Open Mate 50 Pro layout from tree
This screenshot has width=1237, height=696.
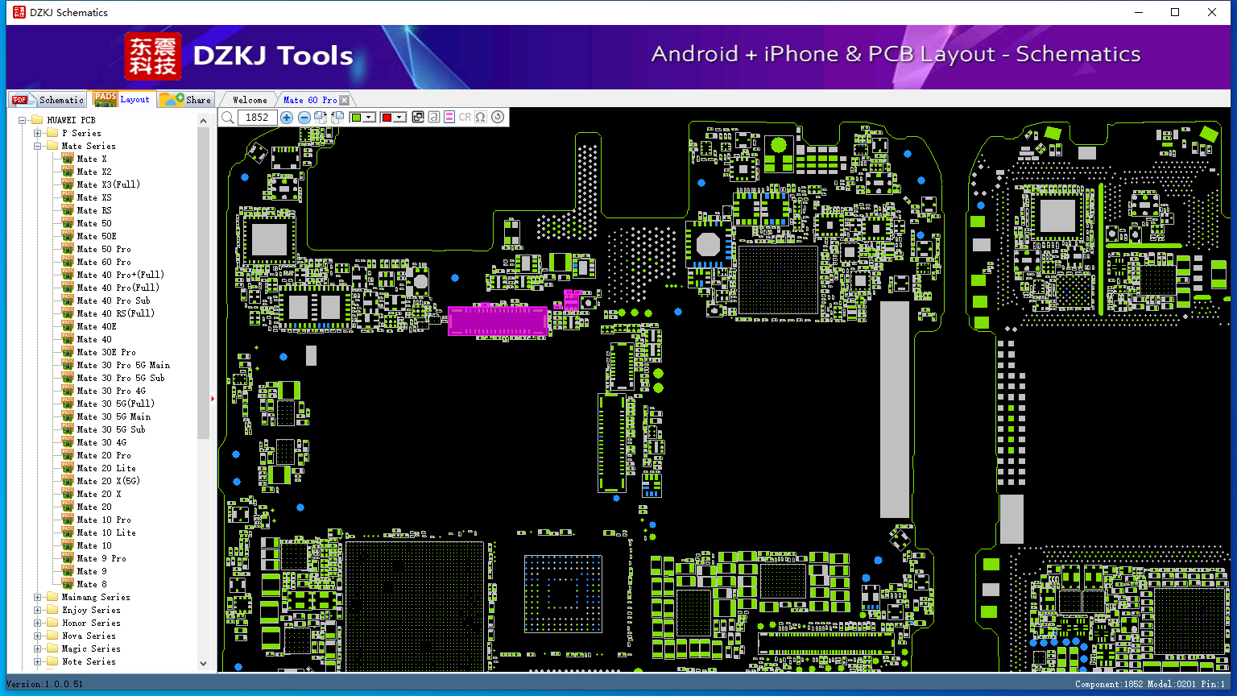(x=104, y=249)
